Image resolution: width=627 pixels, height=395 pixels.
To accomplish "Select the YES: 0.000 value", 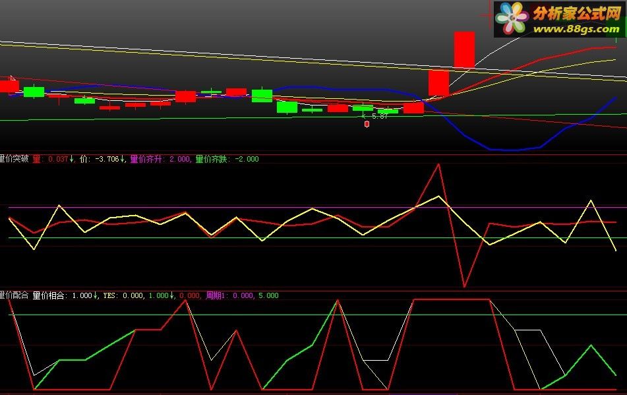I will pos(123,295).
